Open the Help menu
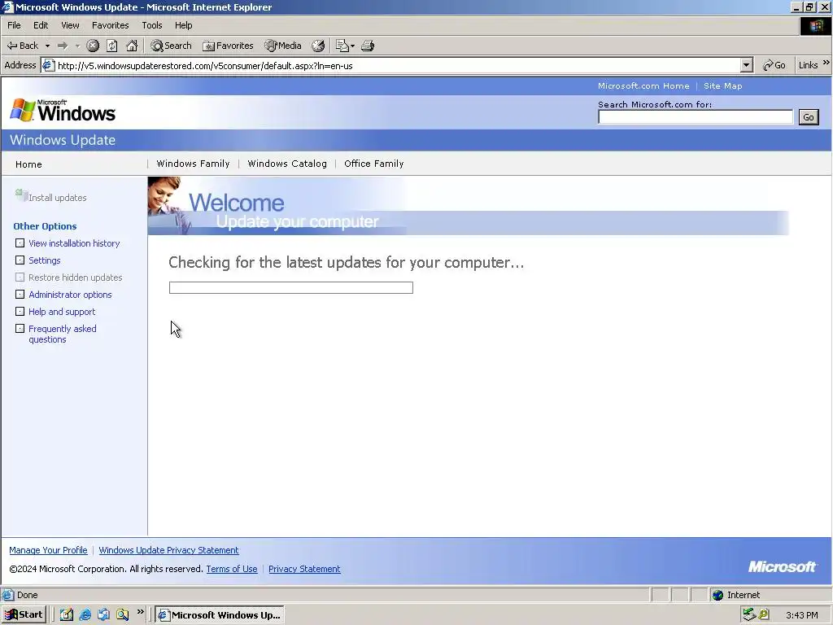This screenshot has width=833, height=625. point(183,25)
